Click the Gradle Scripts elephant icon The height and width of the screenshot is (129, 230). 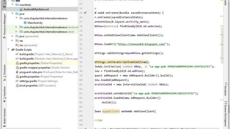click(x=13, y=49)
